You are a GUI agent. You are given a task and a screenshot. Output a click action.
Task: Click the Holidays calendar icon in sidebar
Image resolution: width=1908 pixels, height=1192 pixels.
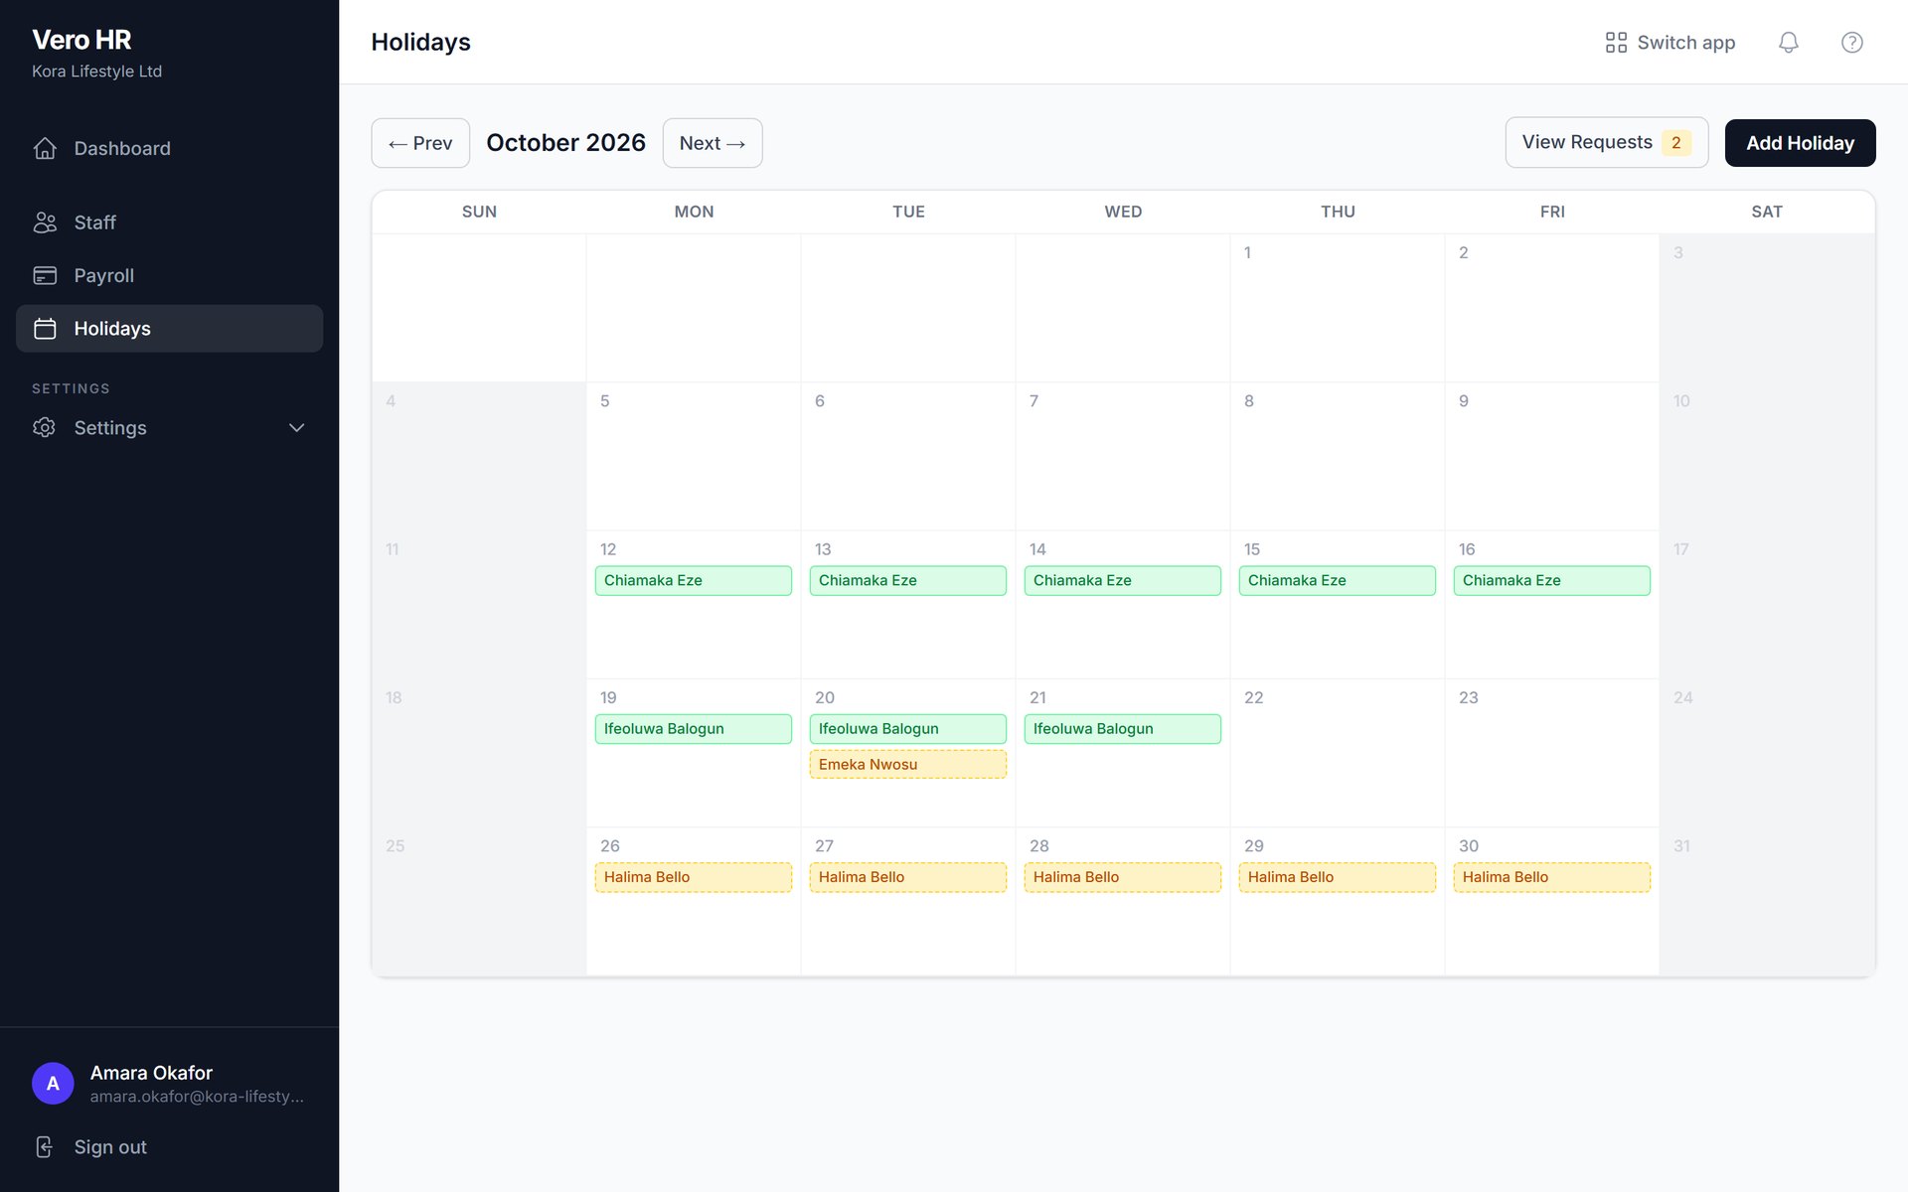pyautogui.click(x=45, y=329)
